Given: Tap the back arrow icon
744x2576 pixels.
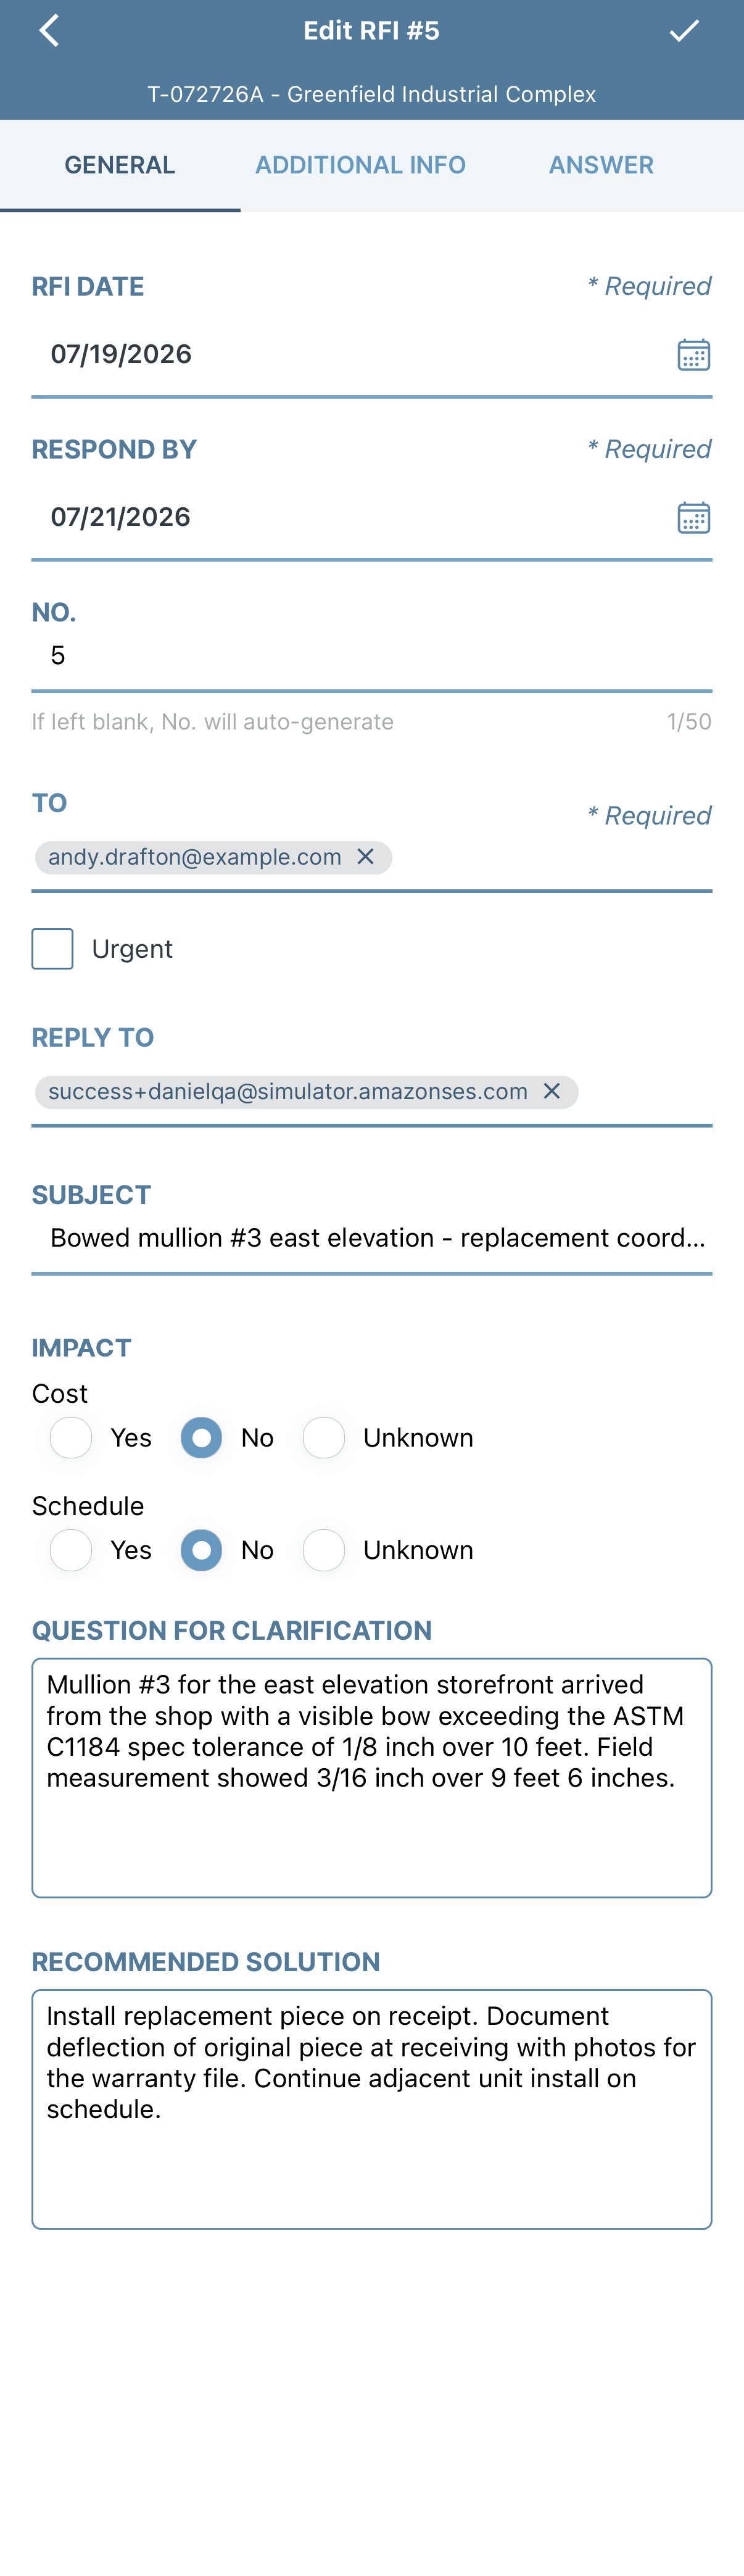Looking at the screenshot, I should point(49,31).
